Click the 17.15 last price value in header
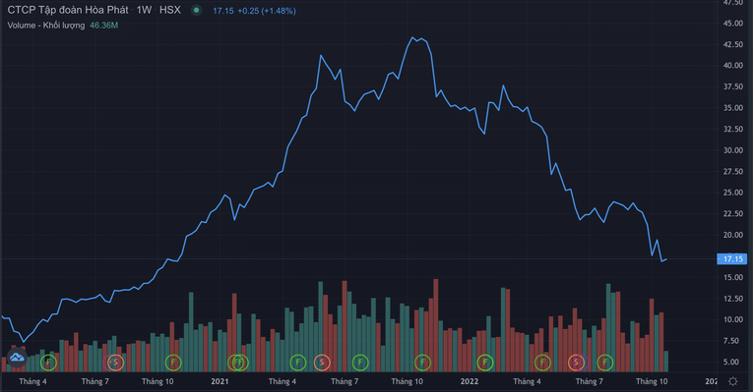 [x=223, y=11]
